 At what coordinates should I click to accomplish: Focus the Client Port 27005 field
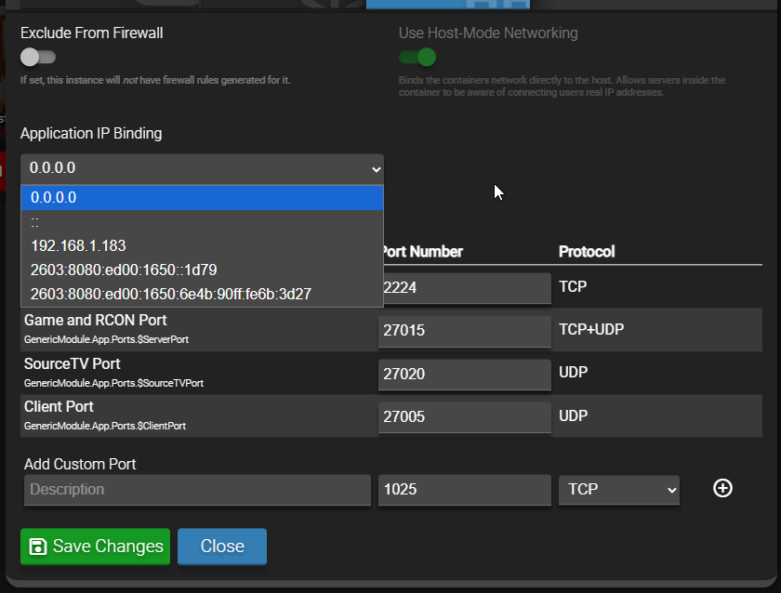coord(464,416)
